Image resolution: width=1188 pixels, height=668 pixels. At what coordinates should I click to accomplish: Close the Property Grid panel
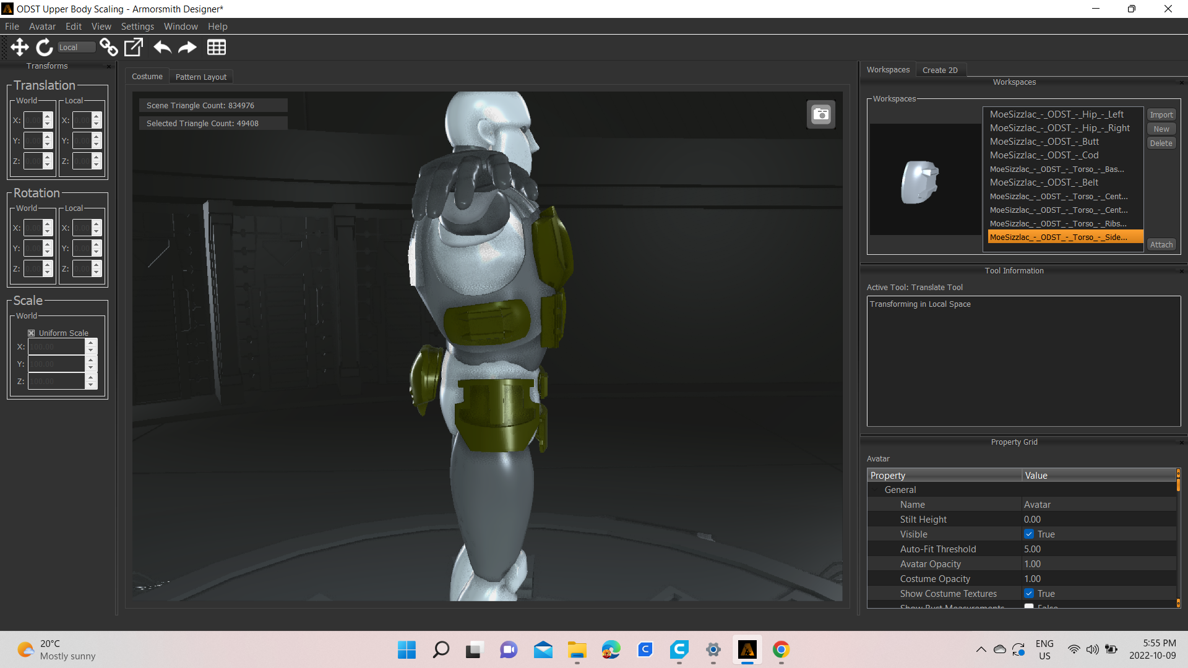click(1181, 442)
